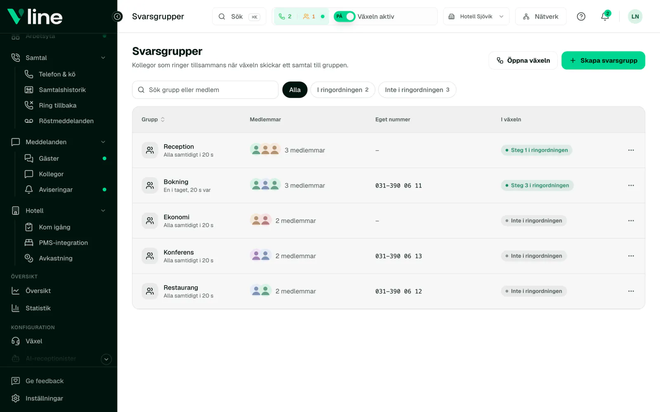This screenshot has height=412, width=660.
Task: Open more options for Reception row
Action: [x=631, y=150]
